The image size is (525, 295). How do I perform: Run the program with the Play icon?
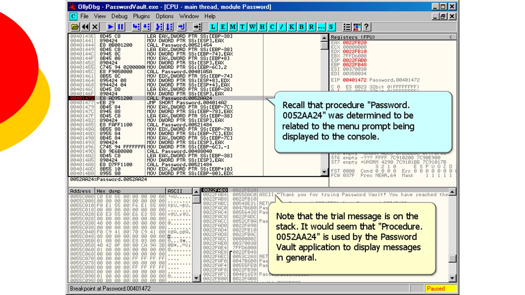click(x=111, y=27)
